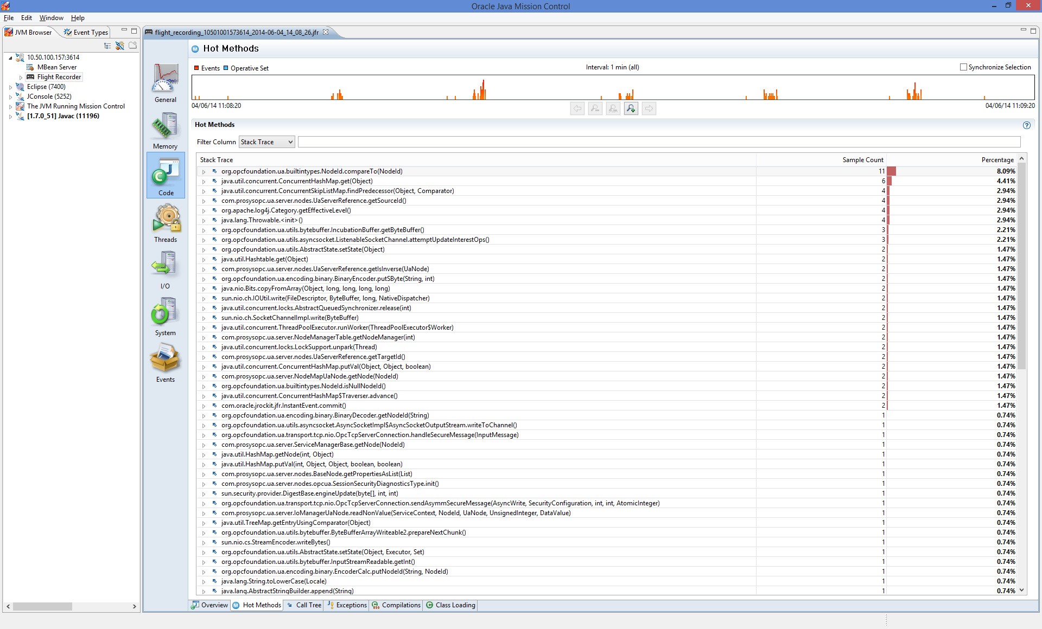Switch to the JVM Browser tab
This screenshot has height=629, width=1042.
pyautogui.click(x=29, y=33)
